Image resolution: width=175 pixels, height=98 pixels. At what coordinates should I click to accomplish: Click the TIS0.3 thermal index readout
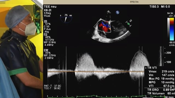point(154,7)
